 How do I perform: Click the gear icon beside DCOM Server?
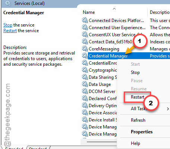[x=85, y=91]
